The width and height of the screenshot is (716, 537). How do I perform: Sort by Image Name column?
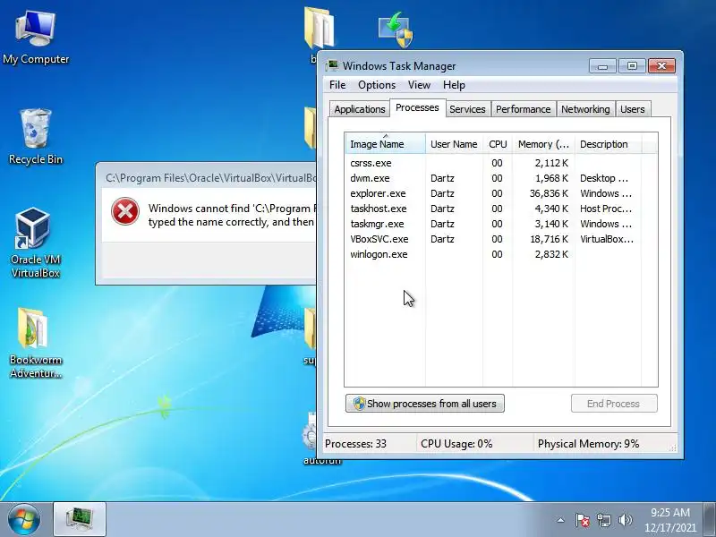(385, 144)
